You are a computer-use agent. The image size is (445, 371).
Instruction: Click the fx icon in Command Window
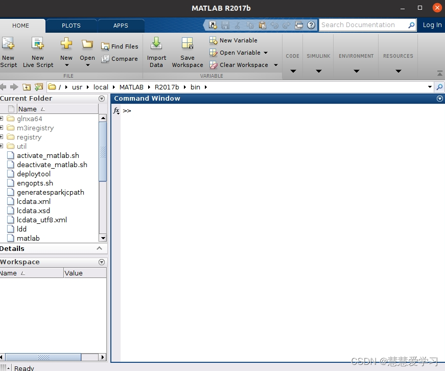pyautogui.click(x=116, y=110)
